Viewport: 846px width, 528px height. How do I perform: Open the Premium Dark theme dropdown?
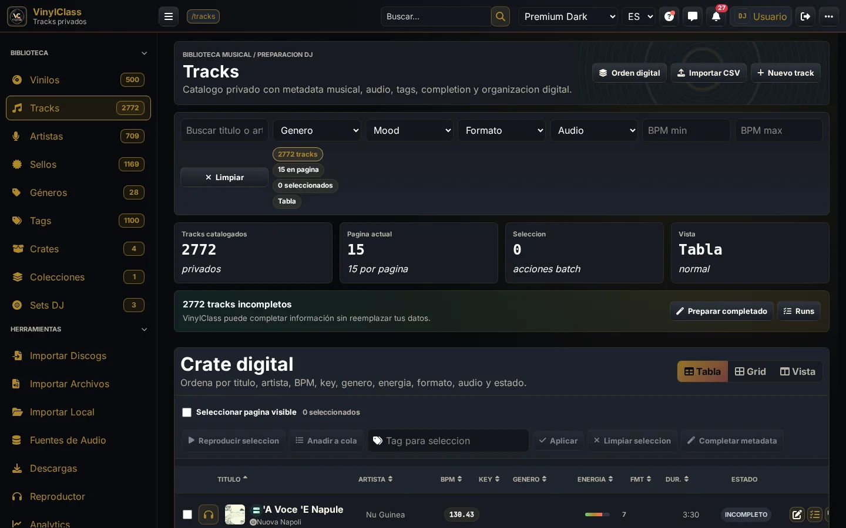(x=568, y=16)
